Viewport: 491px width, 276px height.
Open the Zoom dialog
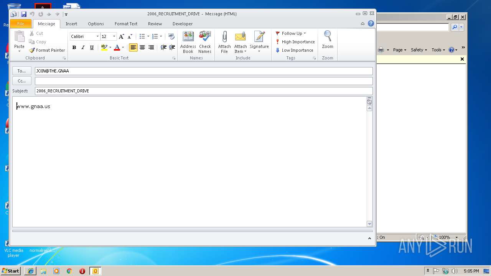coord(328,40)
